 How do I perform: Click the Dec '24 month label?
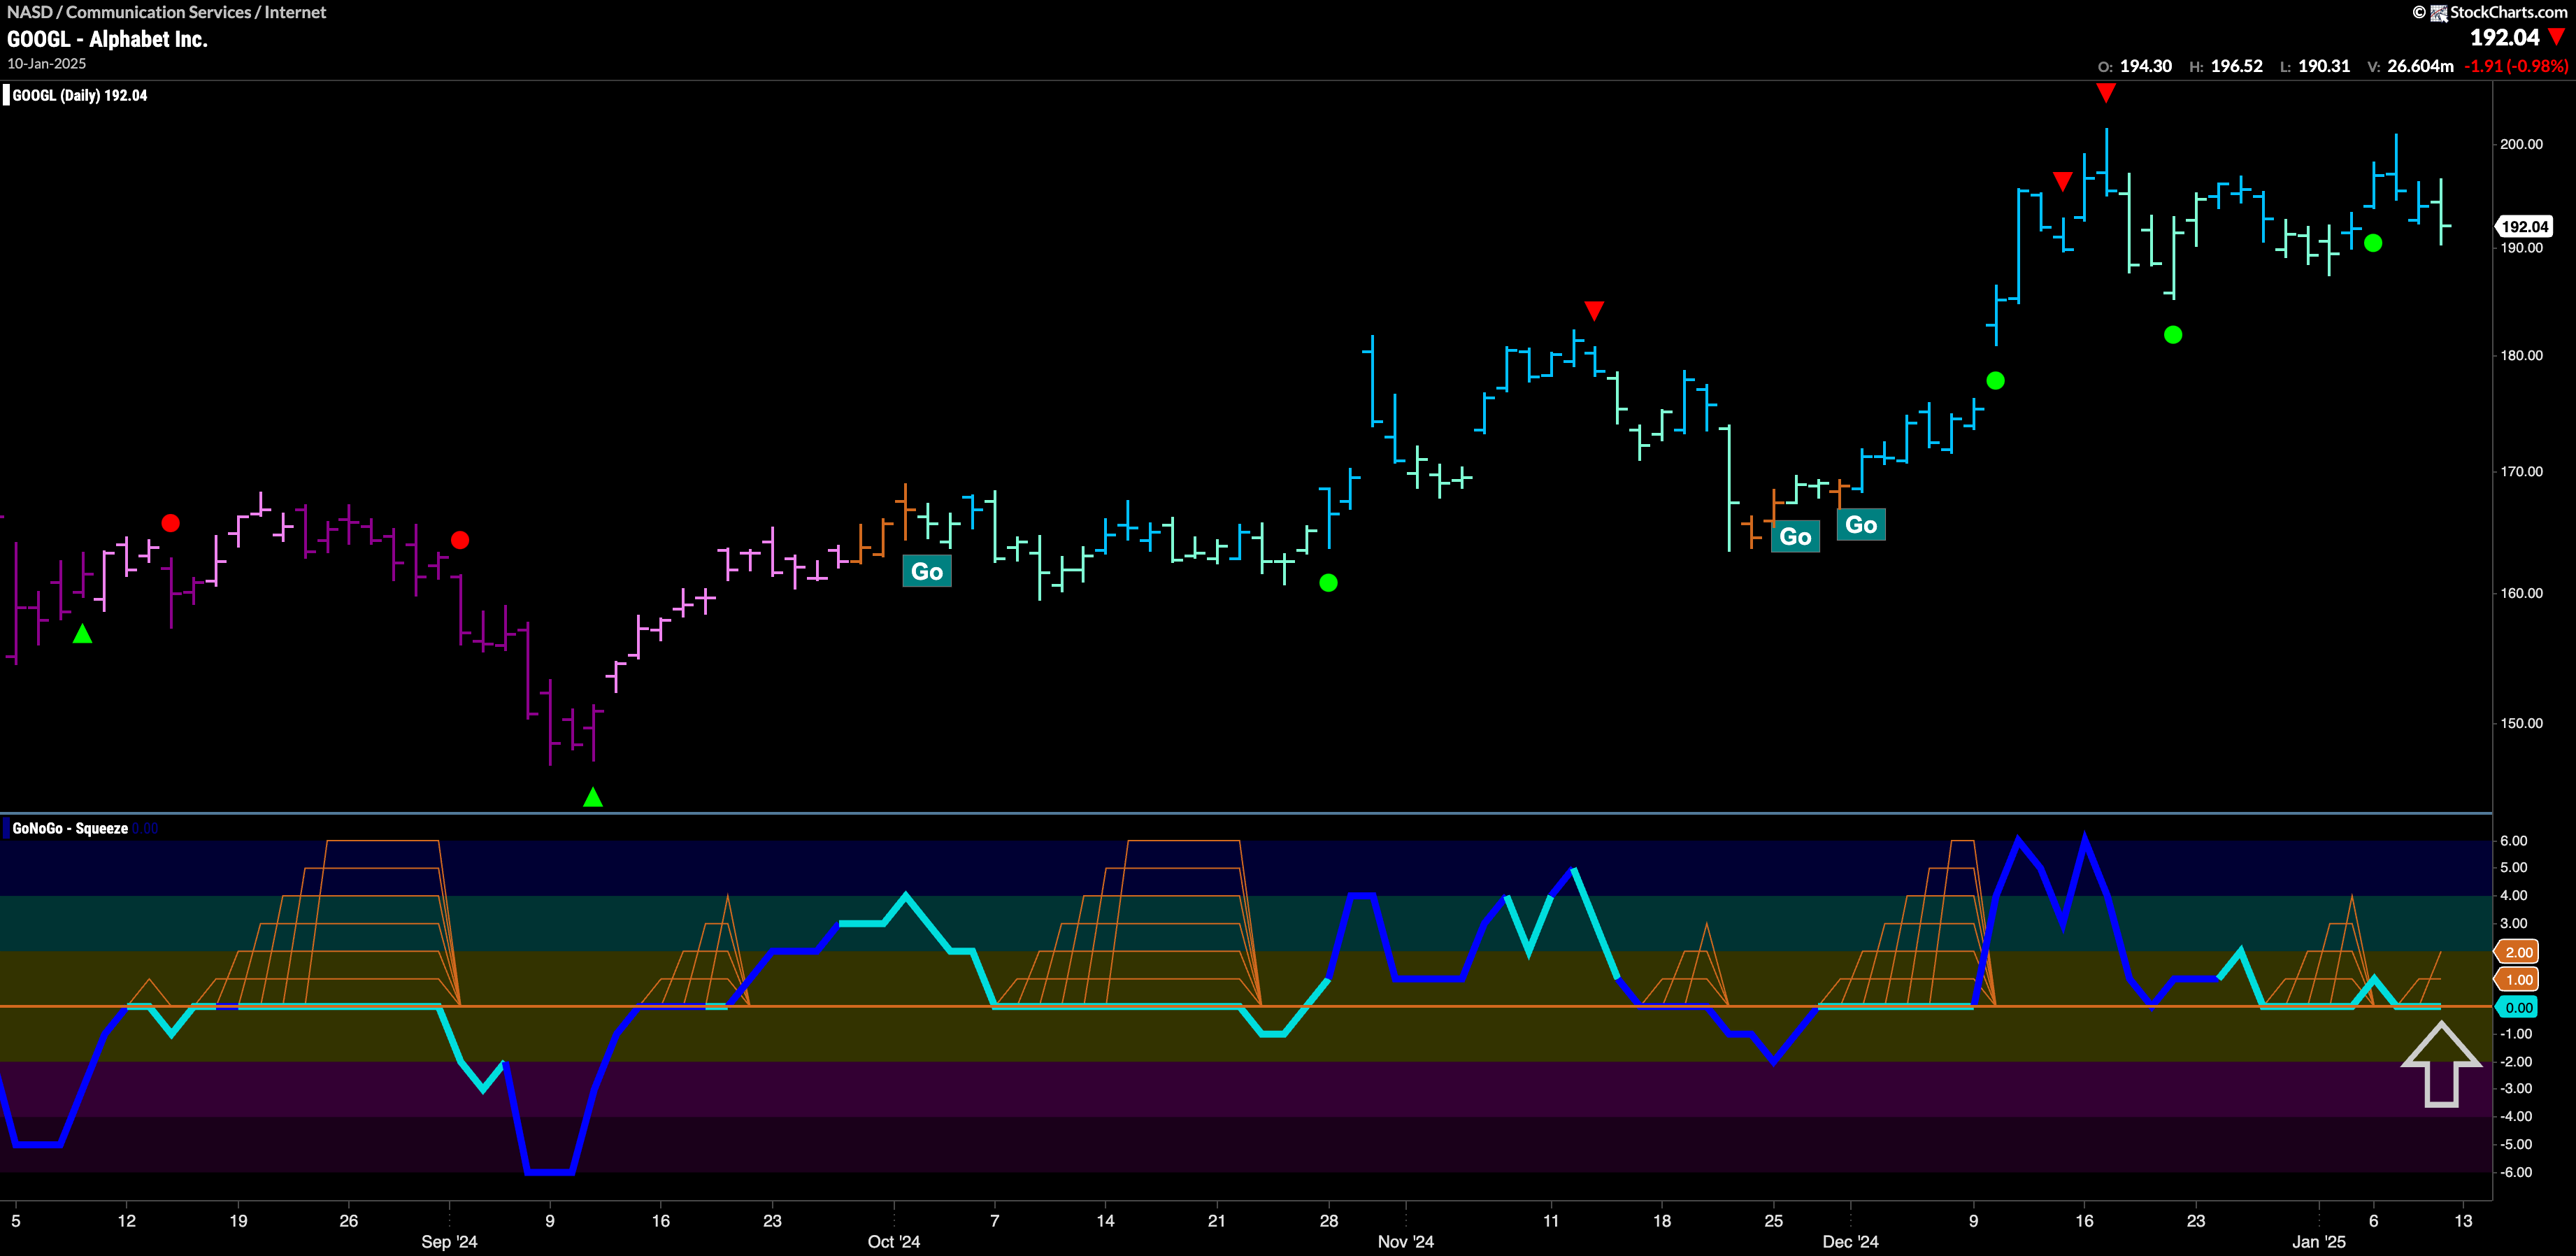[1850, 1241]
